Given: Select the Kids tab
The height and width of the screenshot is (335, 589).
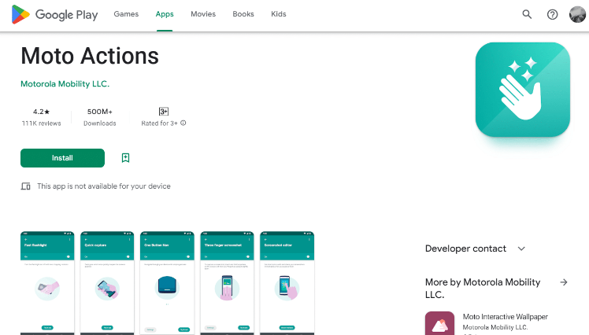Looking at the screenshot, I should (x=279, y=14).
